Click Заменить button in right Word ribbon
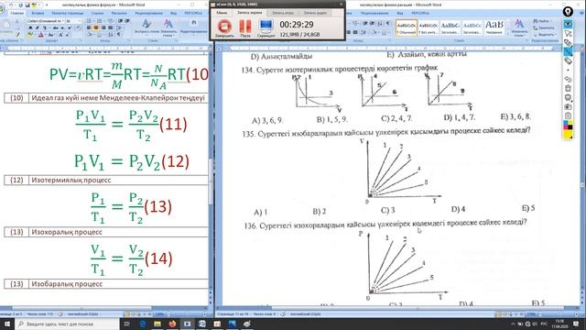586x330 pixels. pos(544,28)
